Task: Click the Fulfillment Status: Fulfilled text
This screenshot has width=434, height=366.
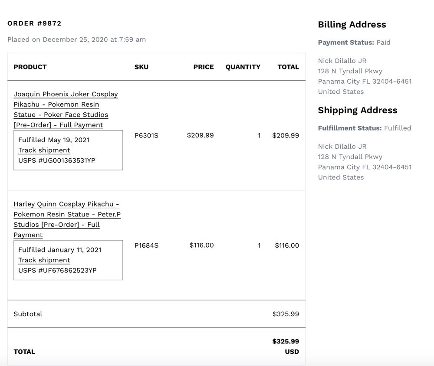Action: pos(364,128)
